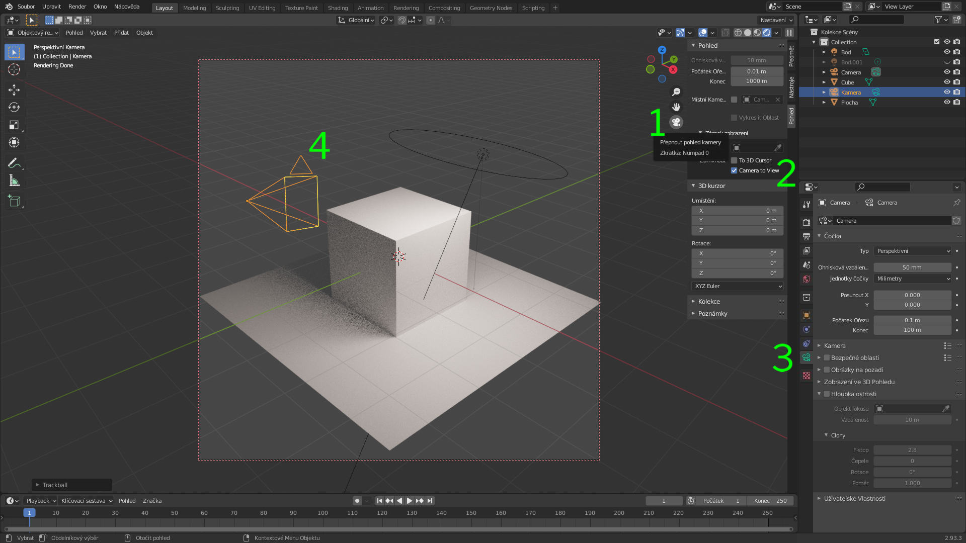Select the 3D Cursor tool
Image resolution: width=966 pixels, height=543 pixels.
(14, 69)
